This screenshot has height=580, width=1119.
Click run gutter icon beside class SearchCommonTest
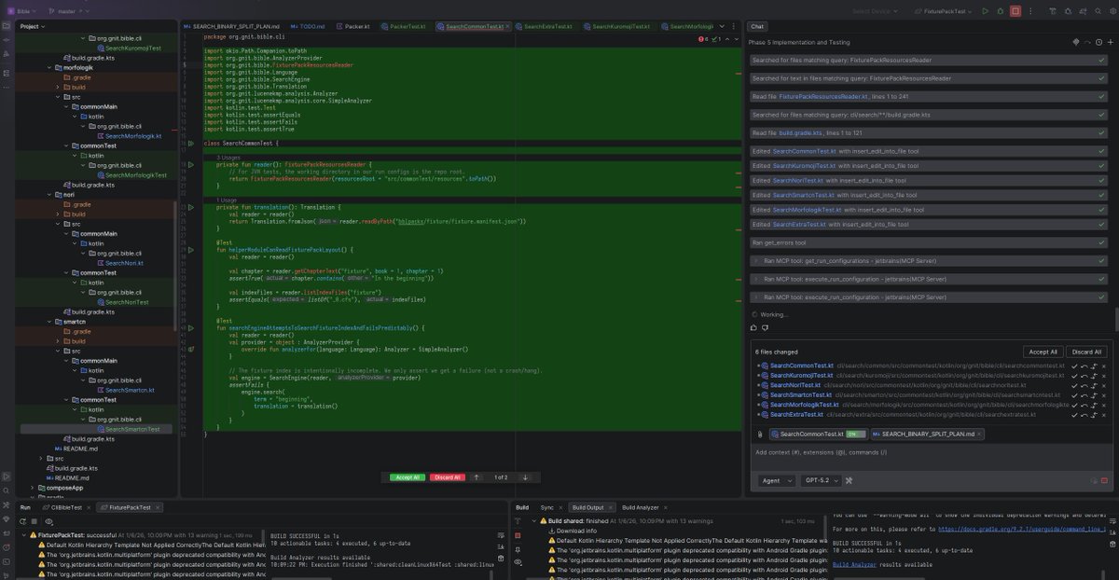pyautogui.click(x=191, y=144)
